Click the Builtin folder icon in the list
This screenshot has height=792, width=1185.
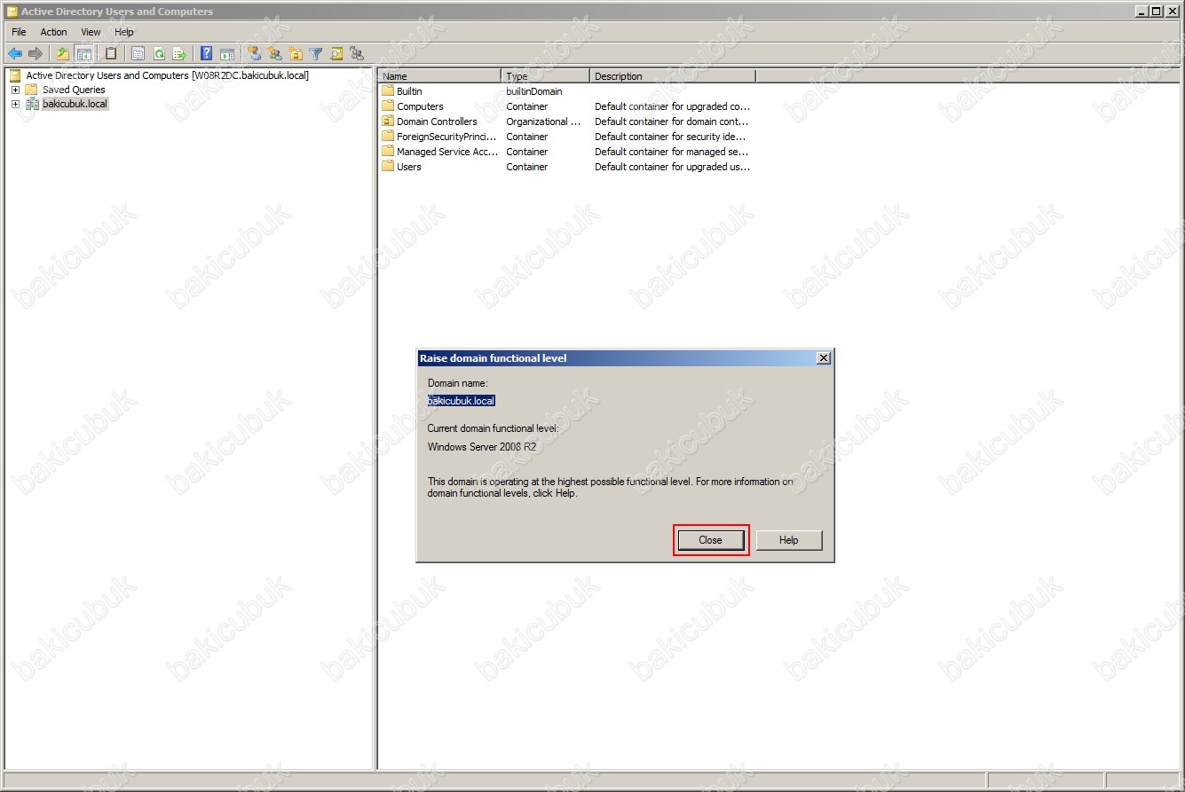click(x=388, y=91)
